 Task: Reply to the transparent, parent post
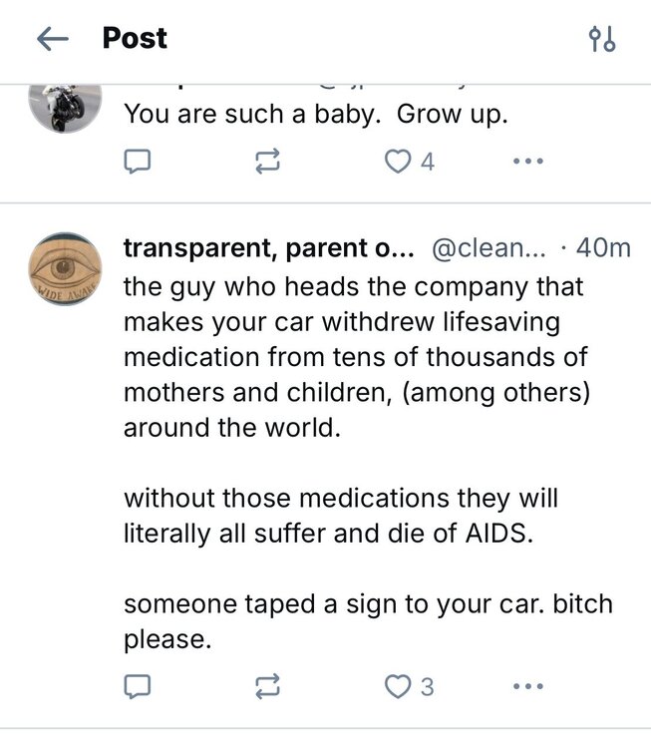136,686
